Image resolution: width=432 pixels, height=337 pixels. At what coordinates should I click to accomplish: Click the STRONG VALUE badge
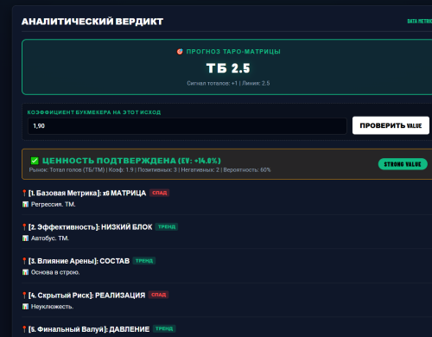(403, 164)
